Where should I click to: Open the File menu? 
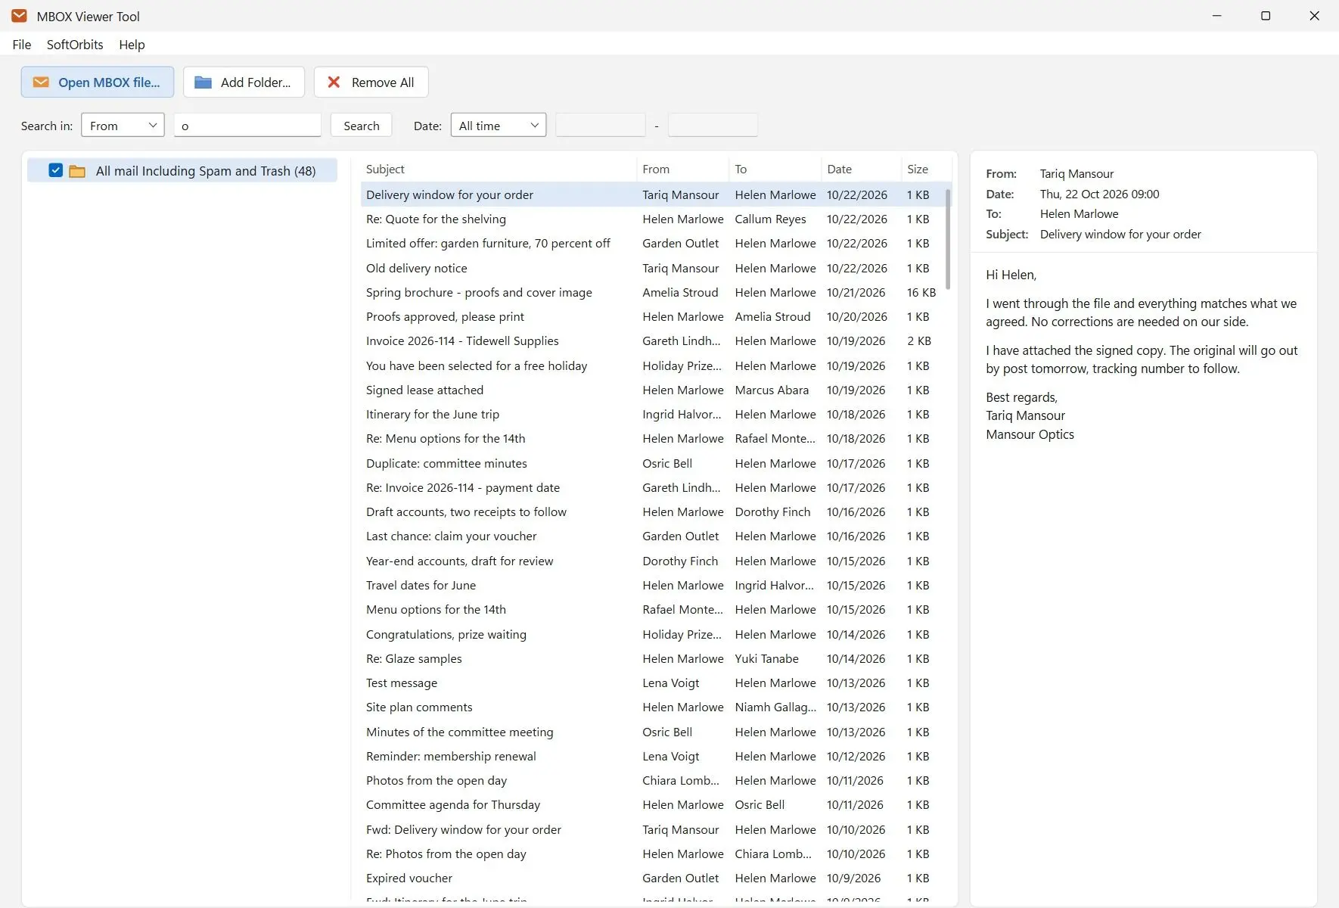coord(22,45)
